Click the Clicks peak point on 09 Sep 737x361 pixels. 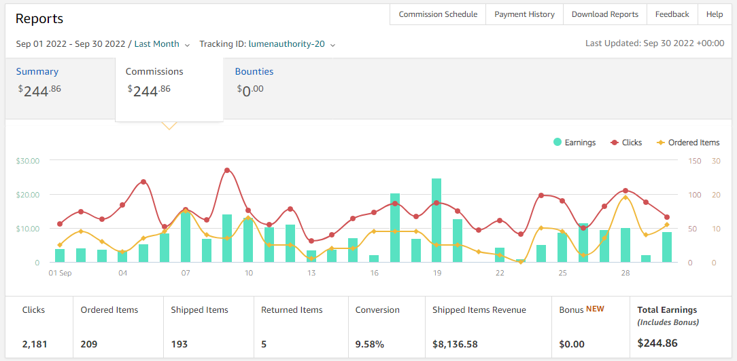[227, 170]
